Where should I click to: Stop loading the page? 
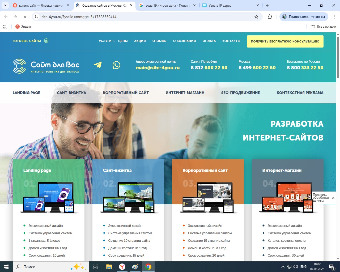[25, 17]
